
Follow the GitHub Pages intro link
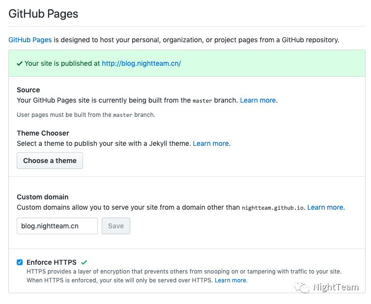[x=30, y=40]
